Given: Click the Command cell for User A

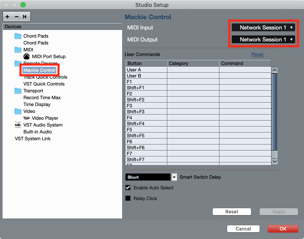Looking at the screenshot, I should [x=245, y=70].
